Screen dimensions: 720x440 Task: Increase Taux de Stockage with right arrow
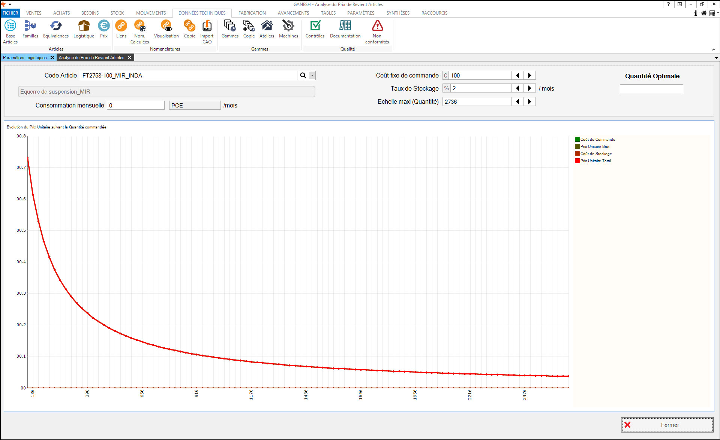529,88
